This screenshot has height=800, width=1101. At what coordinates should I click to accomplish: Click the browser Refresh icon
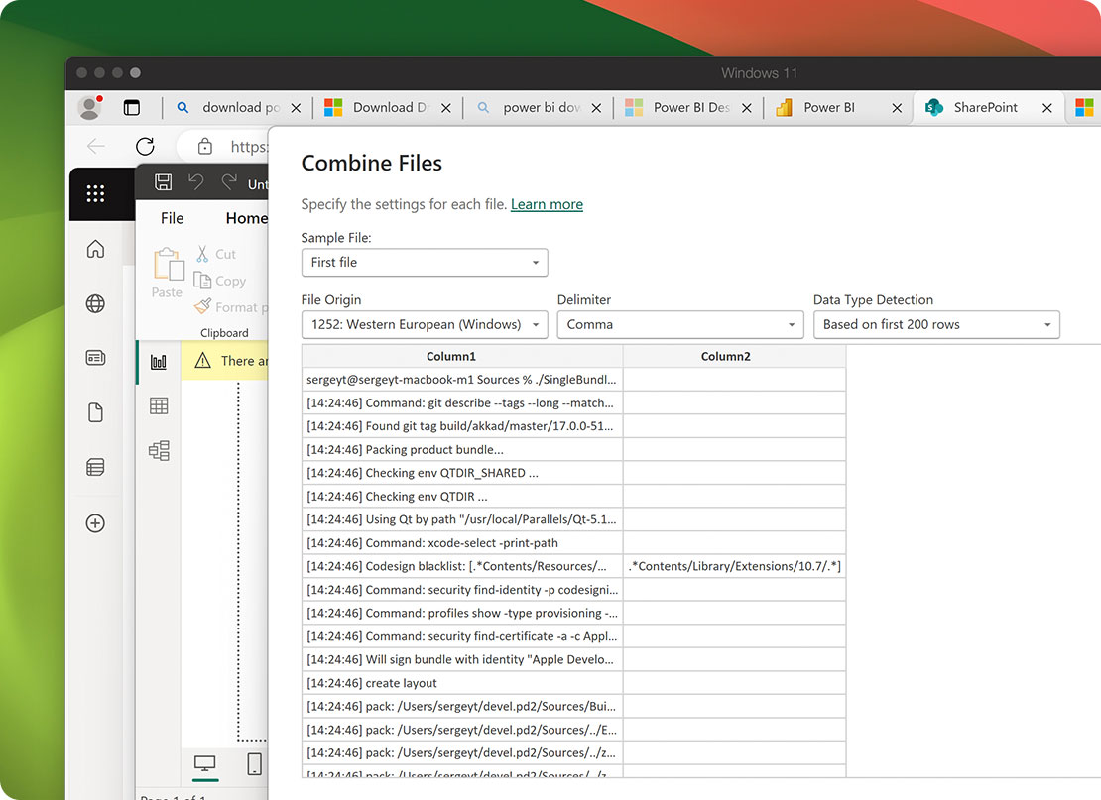tap(145, 147)
